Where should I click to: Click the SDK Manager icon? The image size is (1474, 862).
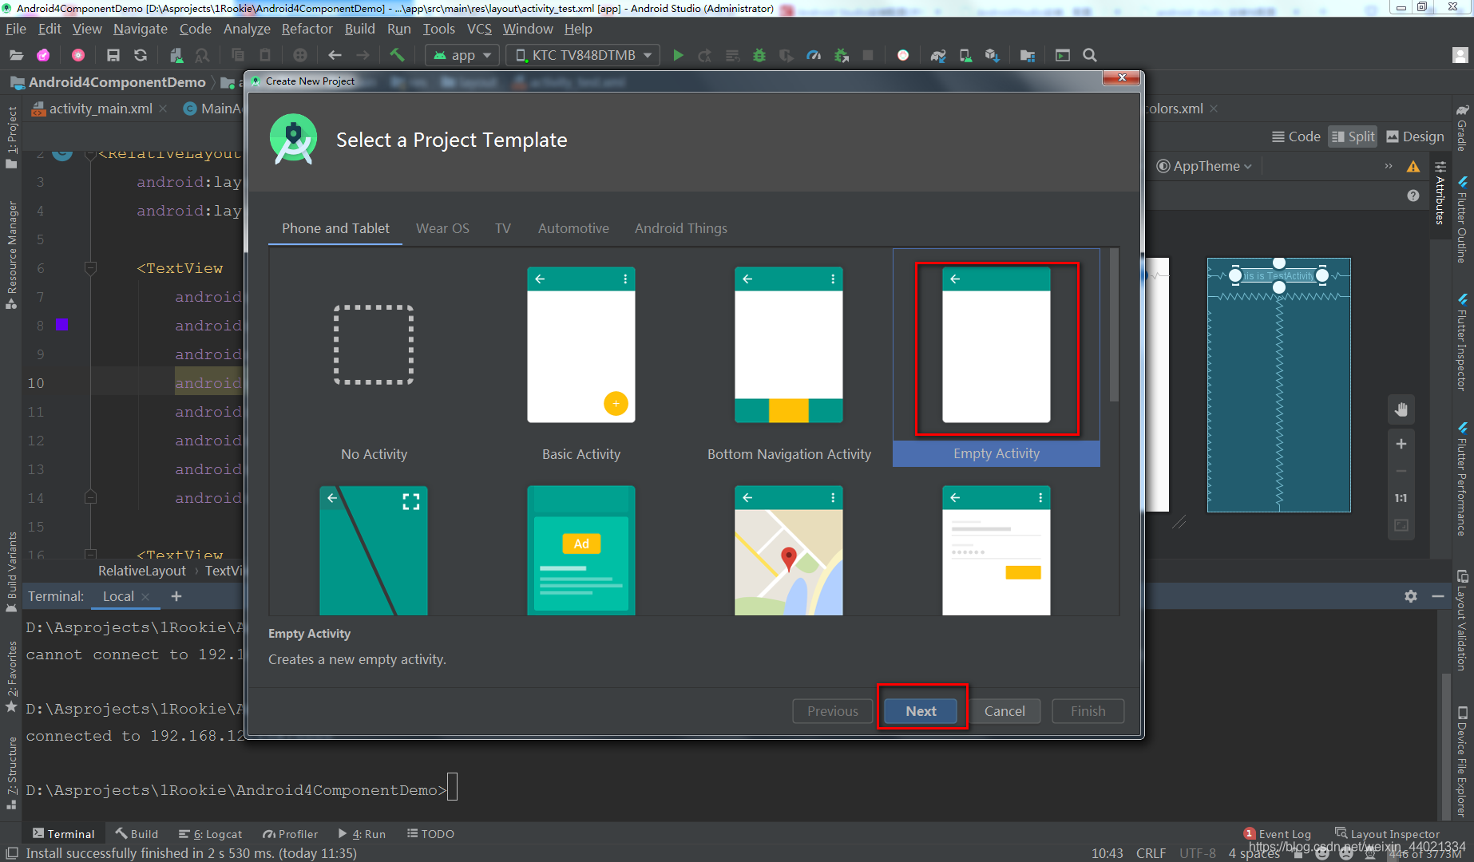(993, 55)
